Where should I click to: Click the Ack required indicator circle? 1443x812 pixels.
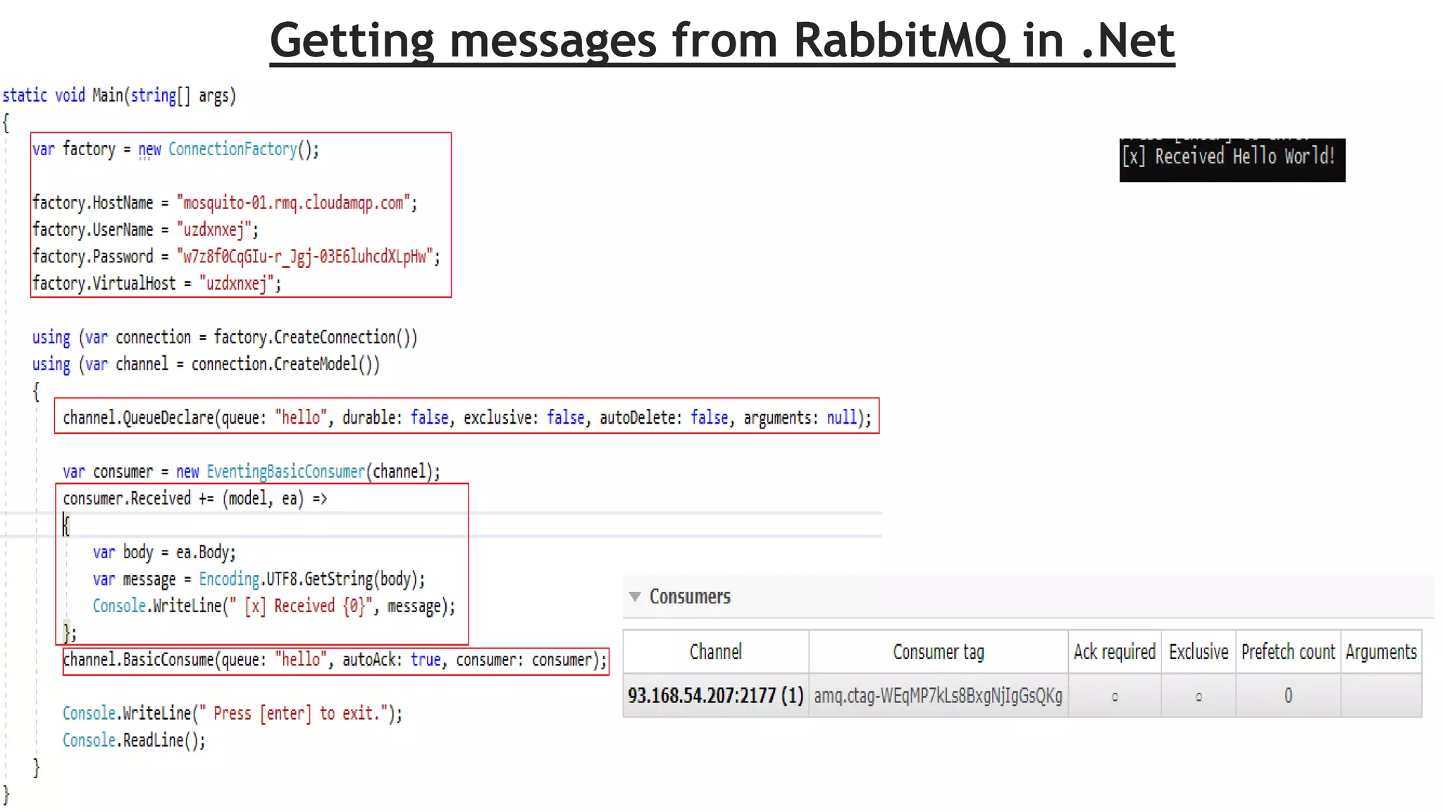point(1115,697)
